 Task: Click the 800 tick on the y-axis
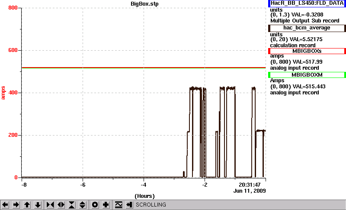(13, 8)
